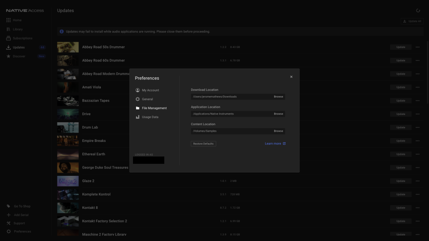Click Restore Defaults button
The image size is (429, 241).
click(203, 144)
